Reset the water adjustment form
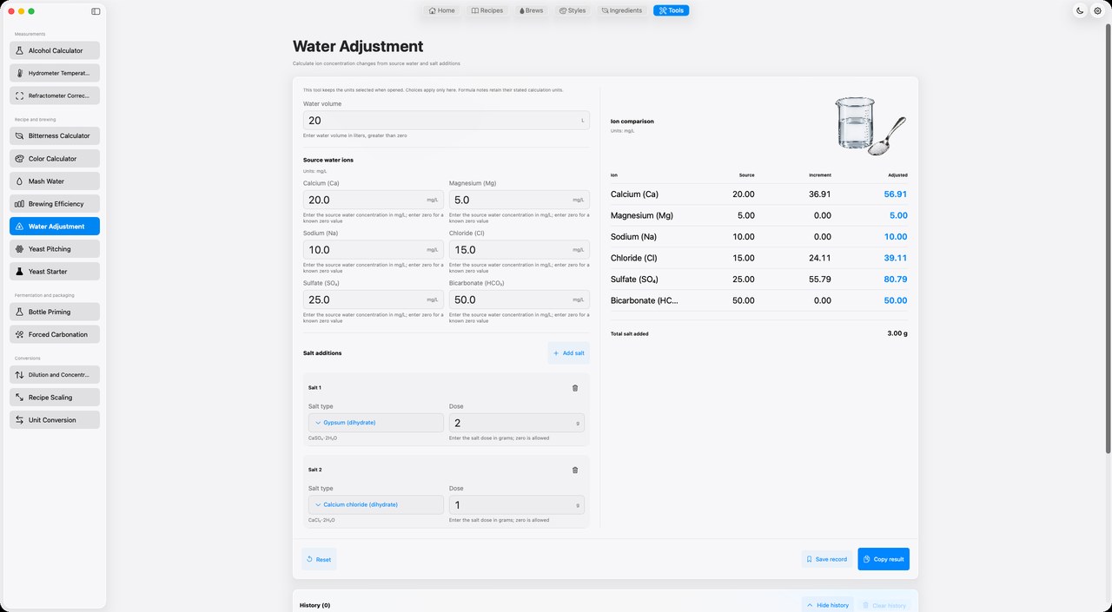 (319, 559)
